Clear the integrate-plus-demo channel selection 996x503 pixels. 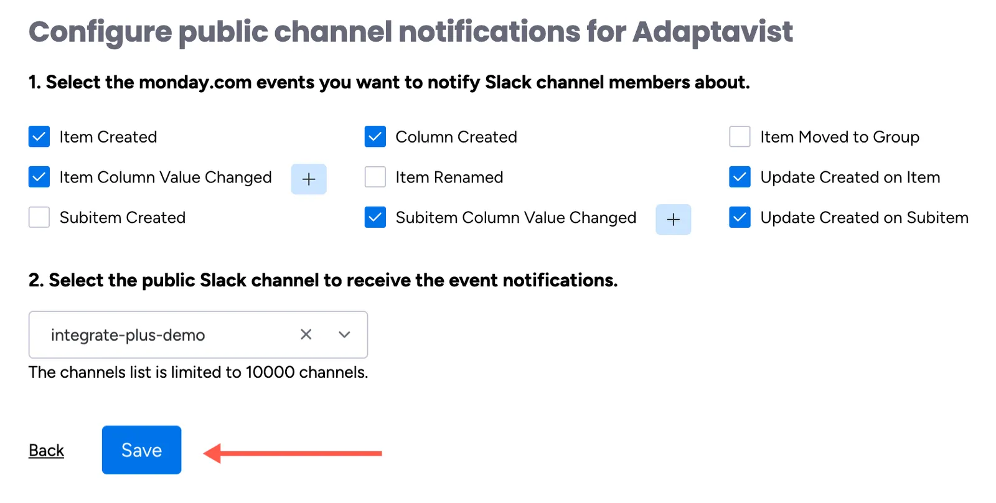[x=306, y=334]
